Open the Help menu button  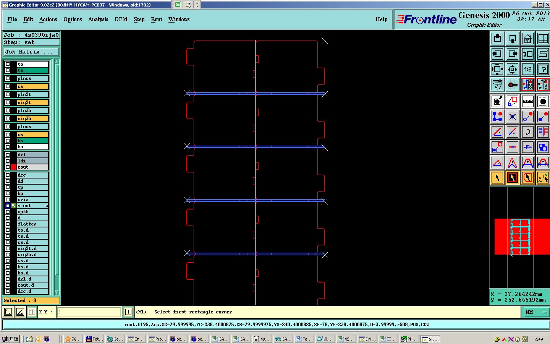click(x=382, y=19)
